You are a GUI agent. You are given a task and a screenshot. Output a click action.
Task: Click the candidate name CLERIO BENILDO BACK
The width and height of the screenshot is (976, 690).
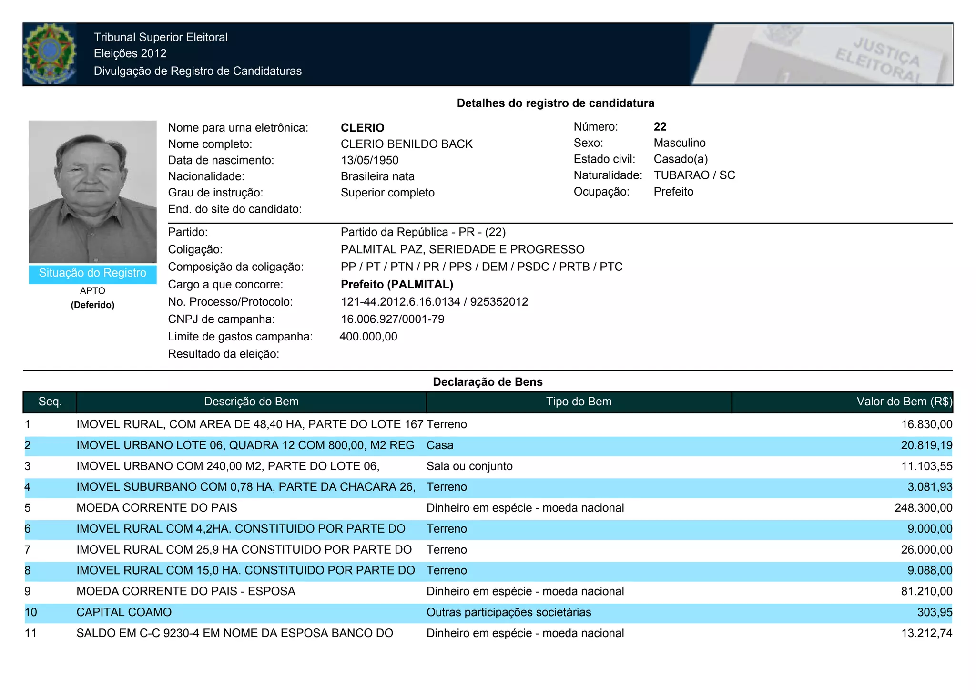pos(407,144)
